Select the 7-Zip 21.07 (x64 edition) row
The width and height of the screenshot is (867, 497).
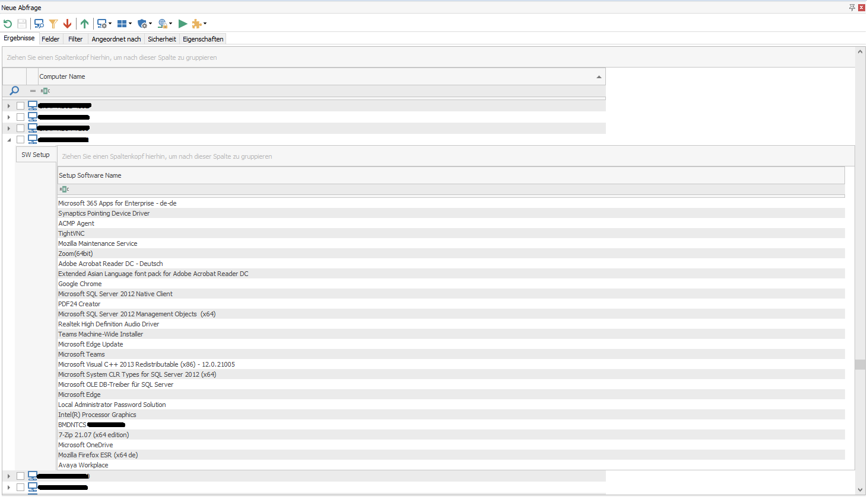coord(451,435)
